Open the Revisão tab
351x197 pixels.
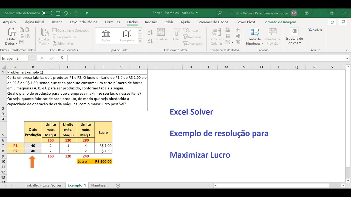point(151,22)
